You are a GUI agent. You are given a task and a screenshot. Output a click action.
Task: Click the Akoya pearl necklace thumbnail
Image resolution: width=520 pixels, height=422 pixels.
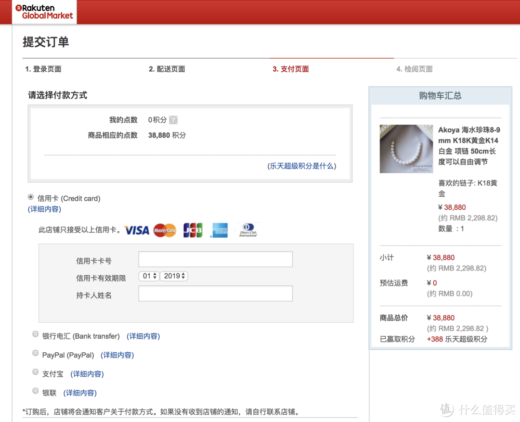[406, 149]
